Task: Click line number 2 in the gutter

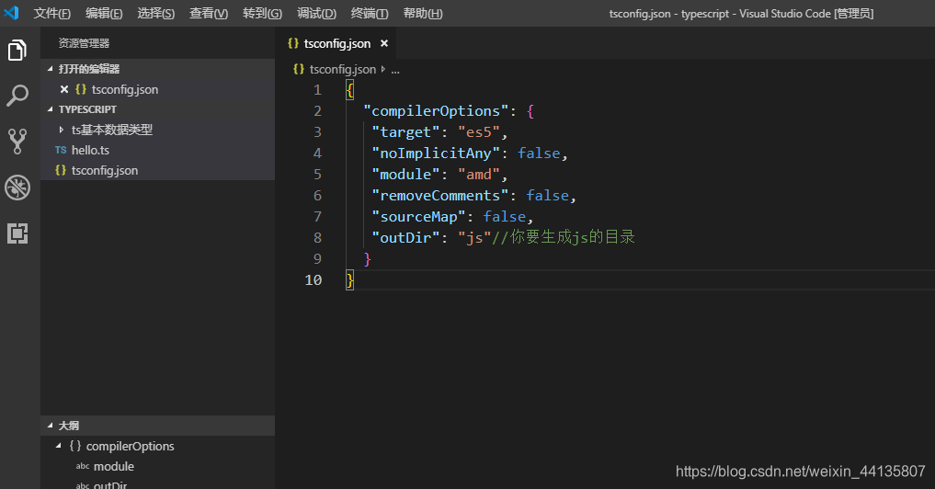Action: pyautogui.click(x=317, y=111)
